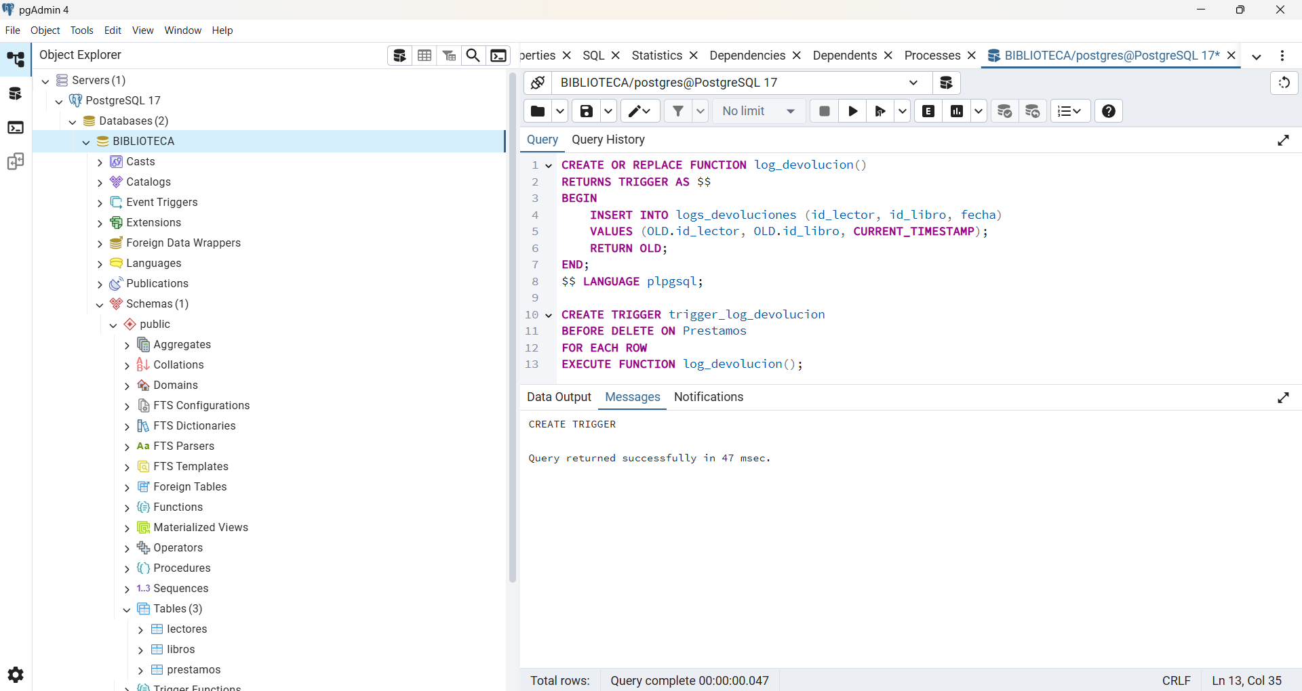Click the New query tool database icon
This screenshot has height=691, width=1302.
click(x=947, y=83)
